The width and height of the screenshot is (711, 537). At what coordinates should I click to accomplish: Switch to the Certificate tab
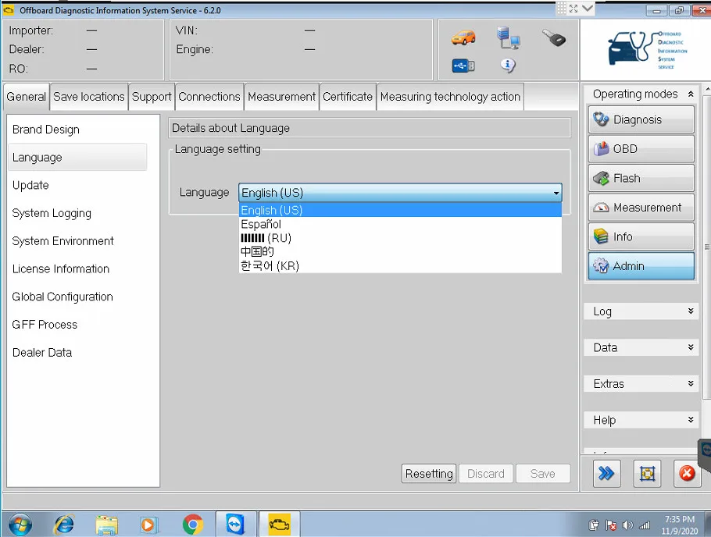coord(348,97)
